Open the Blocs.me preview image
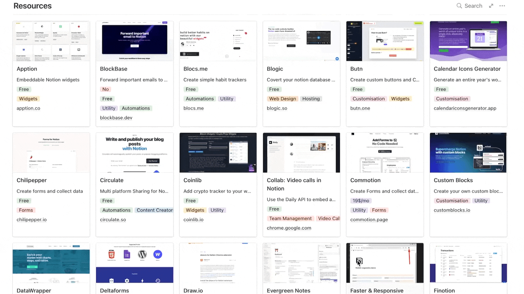Viewport: 524px width, 294px height. pyautogui.click(x=218, y=41)
